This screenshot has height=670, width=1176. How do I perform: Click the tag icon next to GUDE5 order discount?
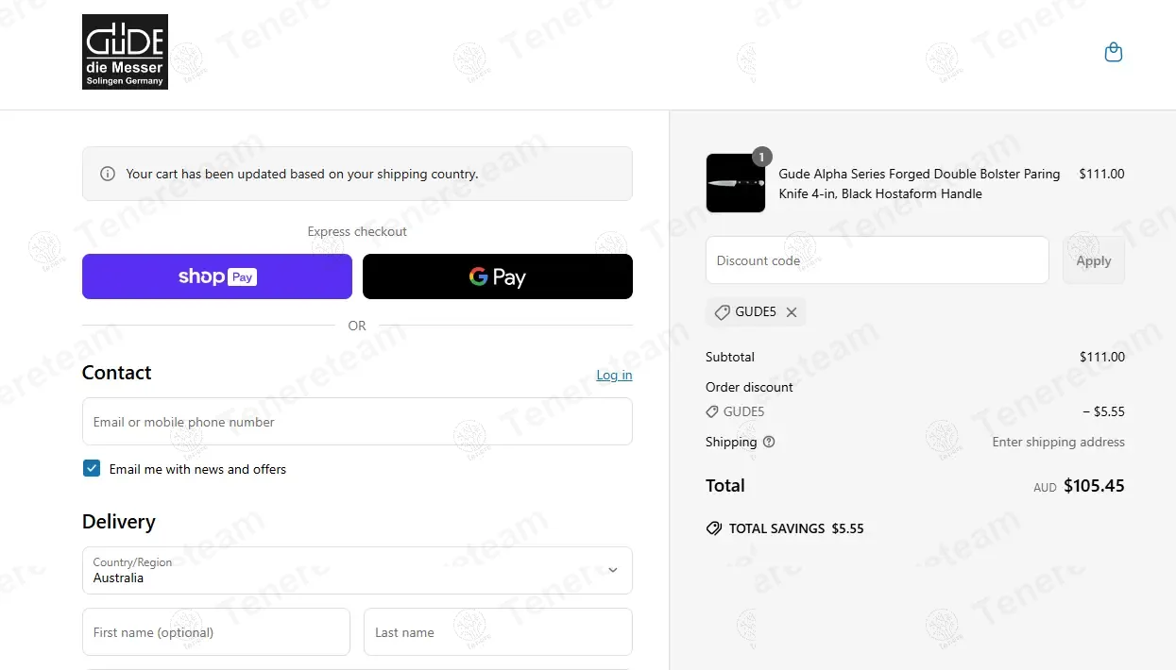point(712,411)
